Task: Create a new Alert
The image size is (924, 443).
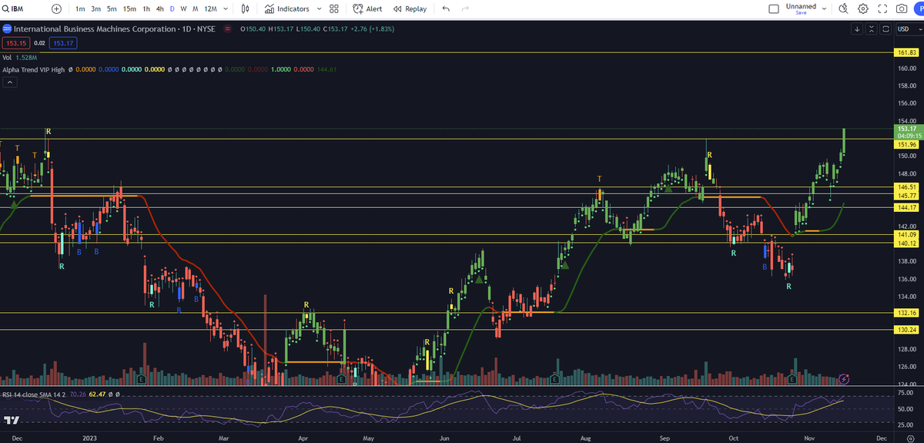Action: pos(367,9)
